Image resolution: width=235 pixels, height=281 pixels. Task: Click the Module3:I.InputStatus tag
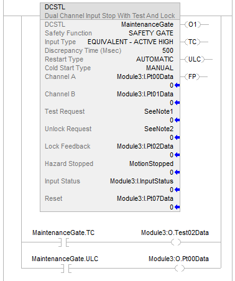tap(142, 181)
